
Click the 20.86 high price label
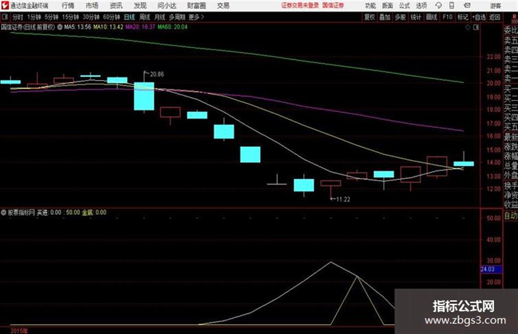157,75
